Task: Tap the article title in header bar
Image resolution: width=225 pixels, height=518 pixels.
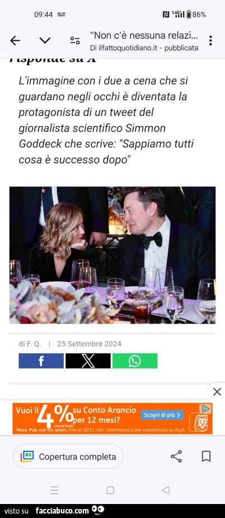Action: point(144,35)
